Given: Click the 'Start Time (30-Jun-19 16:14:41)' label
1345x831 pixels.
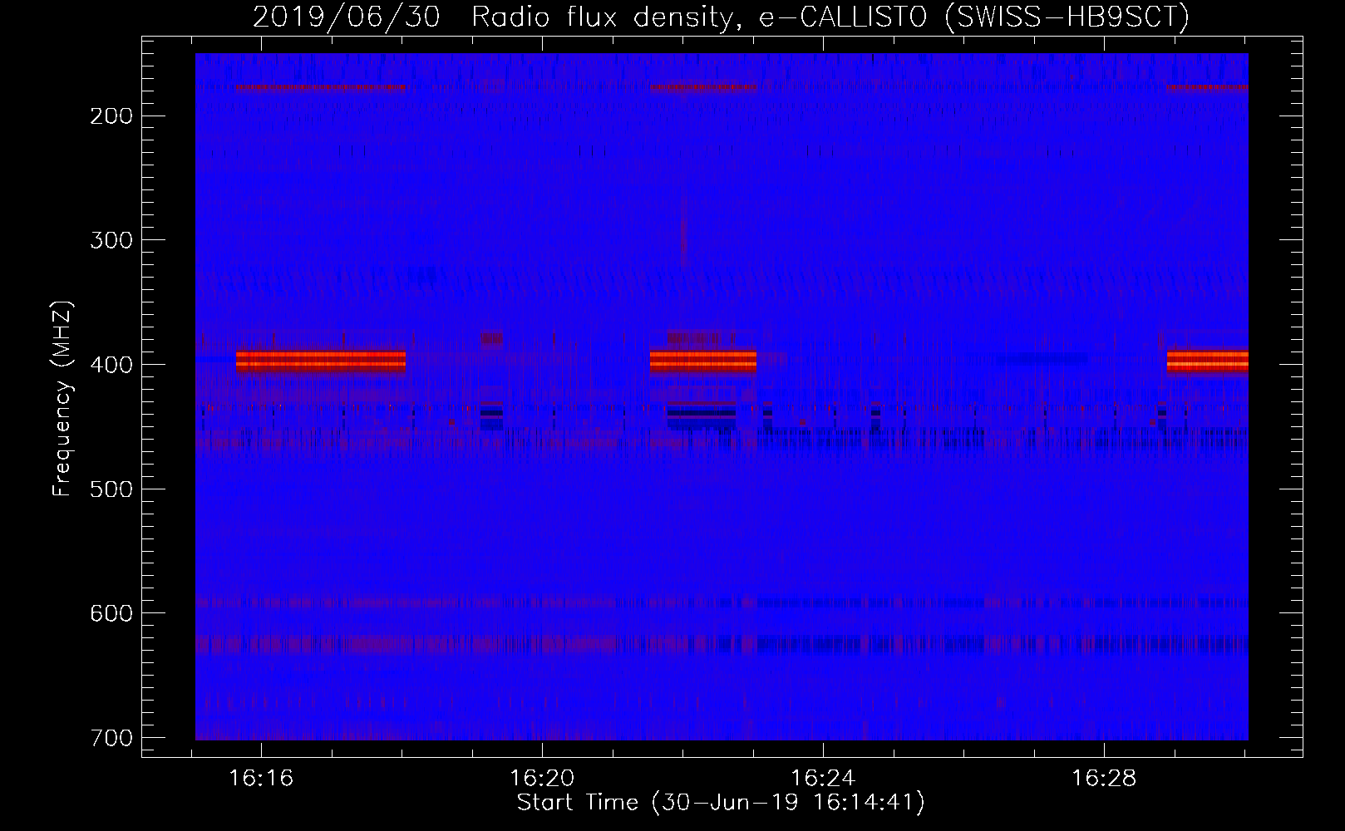Looking at the screenshot, I should pyautogui.click(x=721, y=803).
